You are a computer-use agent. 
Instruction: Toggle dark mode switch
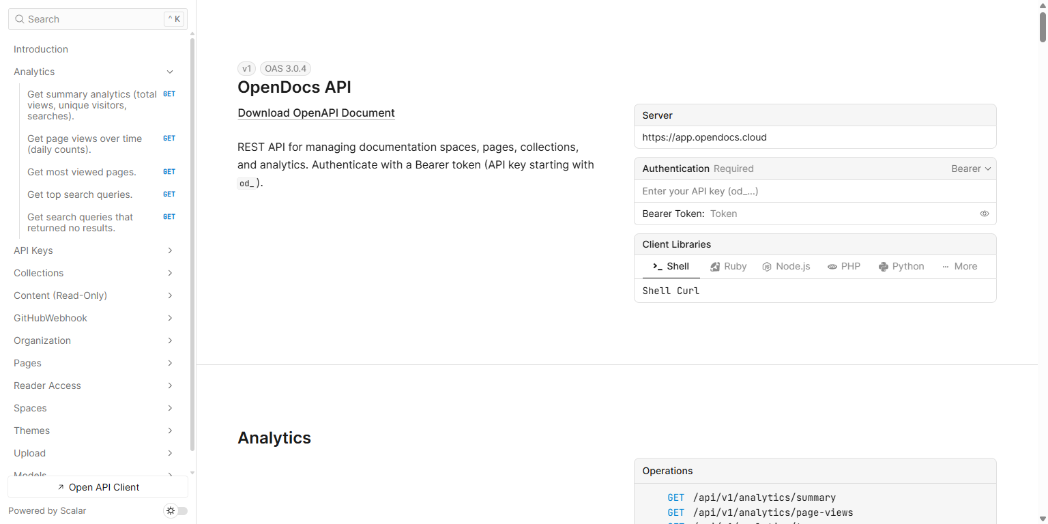176,510
